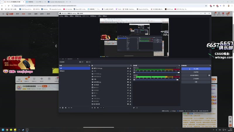Click the blue Stop Streaming button

[x=196, y=69]
